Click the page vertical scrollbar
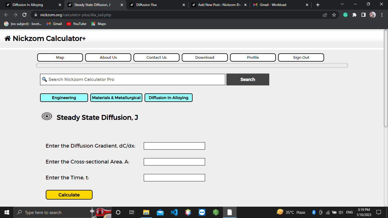Screen dimensions: 388x218 tap(386, 78)
